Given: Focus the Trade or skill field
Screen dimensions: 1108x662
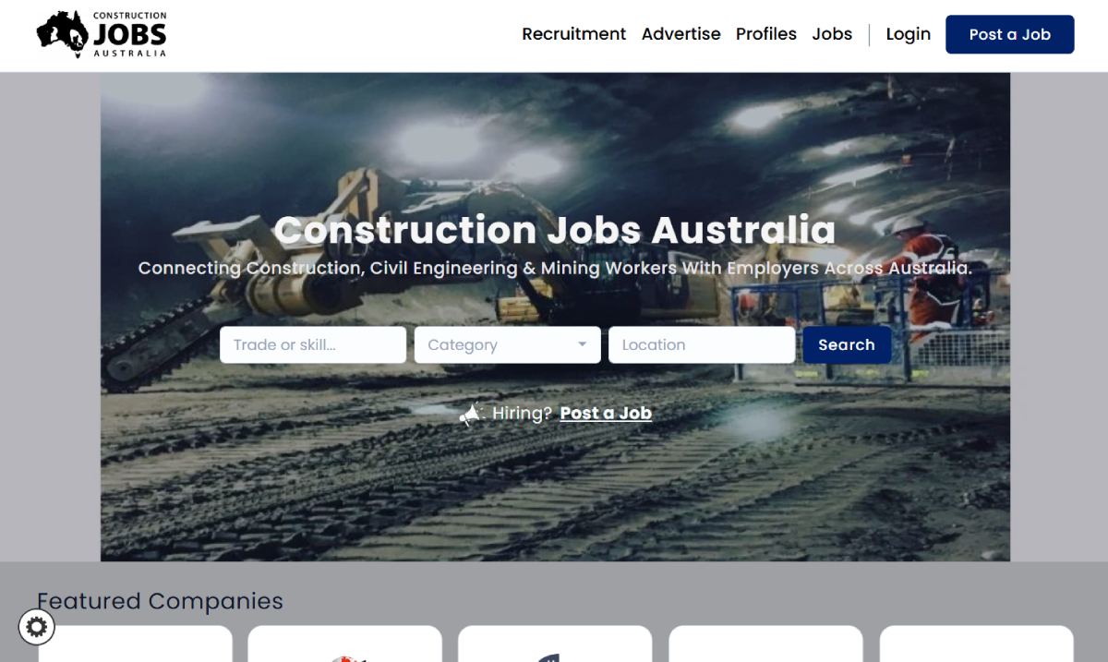Looking at the screenshot, I should point(313,344).
